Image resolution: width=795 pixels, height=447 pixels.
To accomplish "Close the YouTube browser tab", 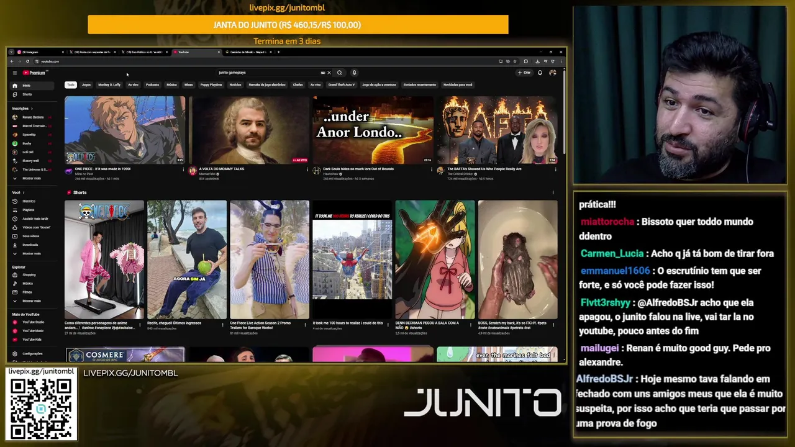I will click(x=219, y=52).
